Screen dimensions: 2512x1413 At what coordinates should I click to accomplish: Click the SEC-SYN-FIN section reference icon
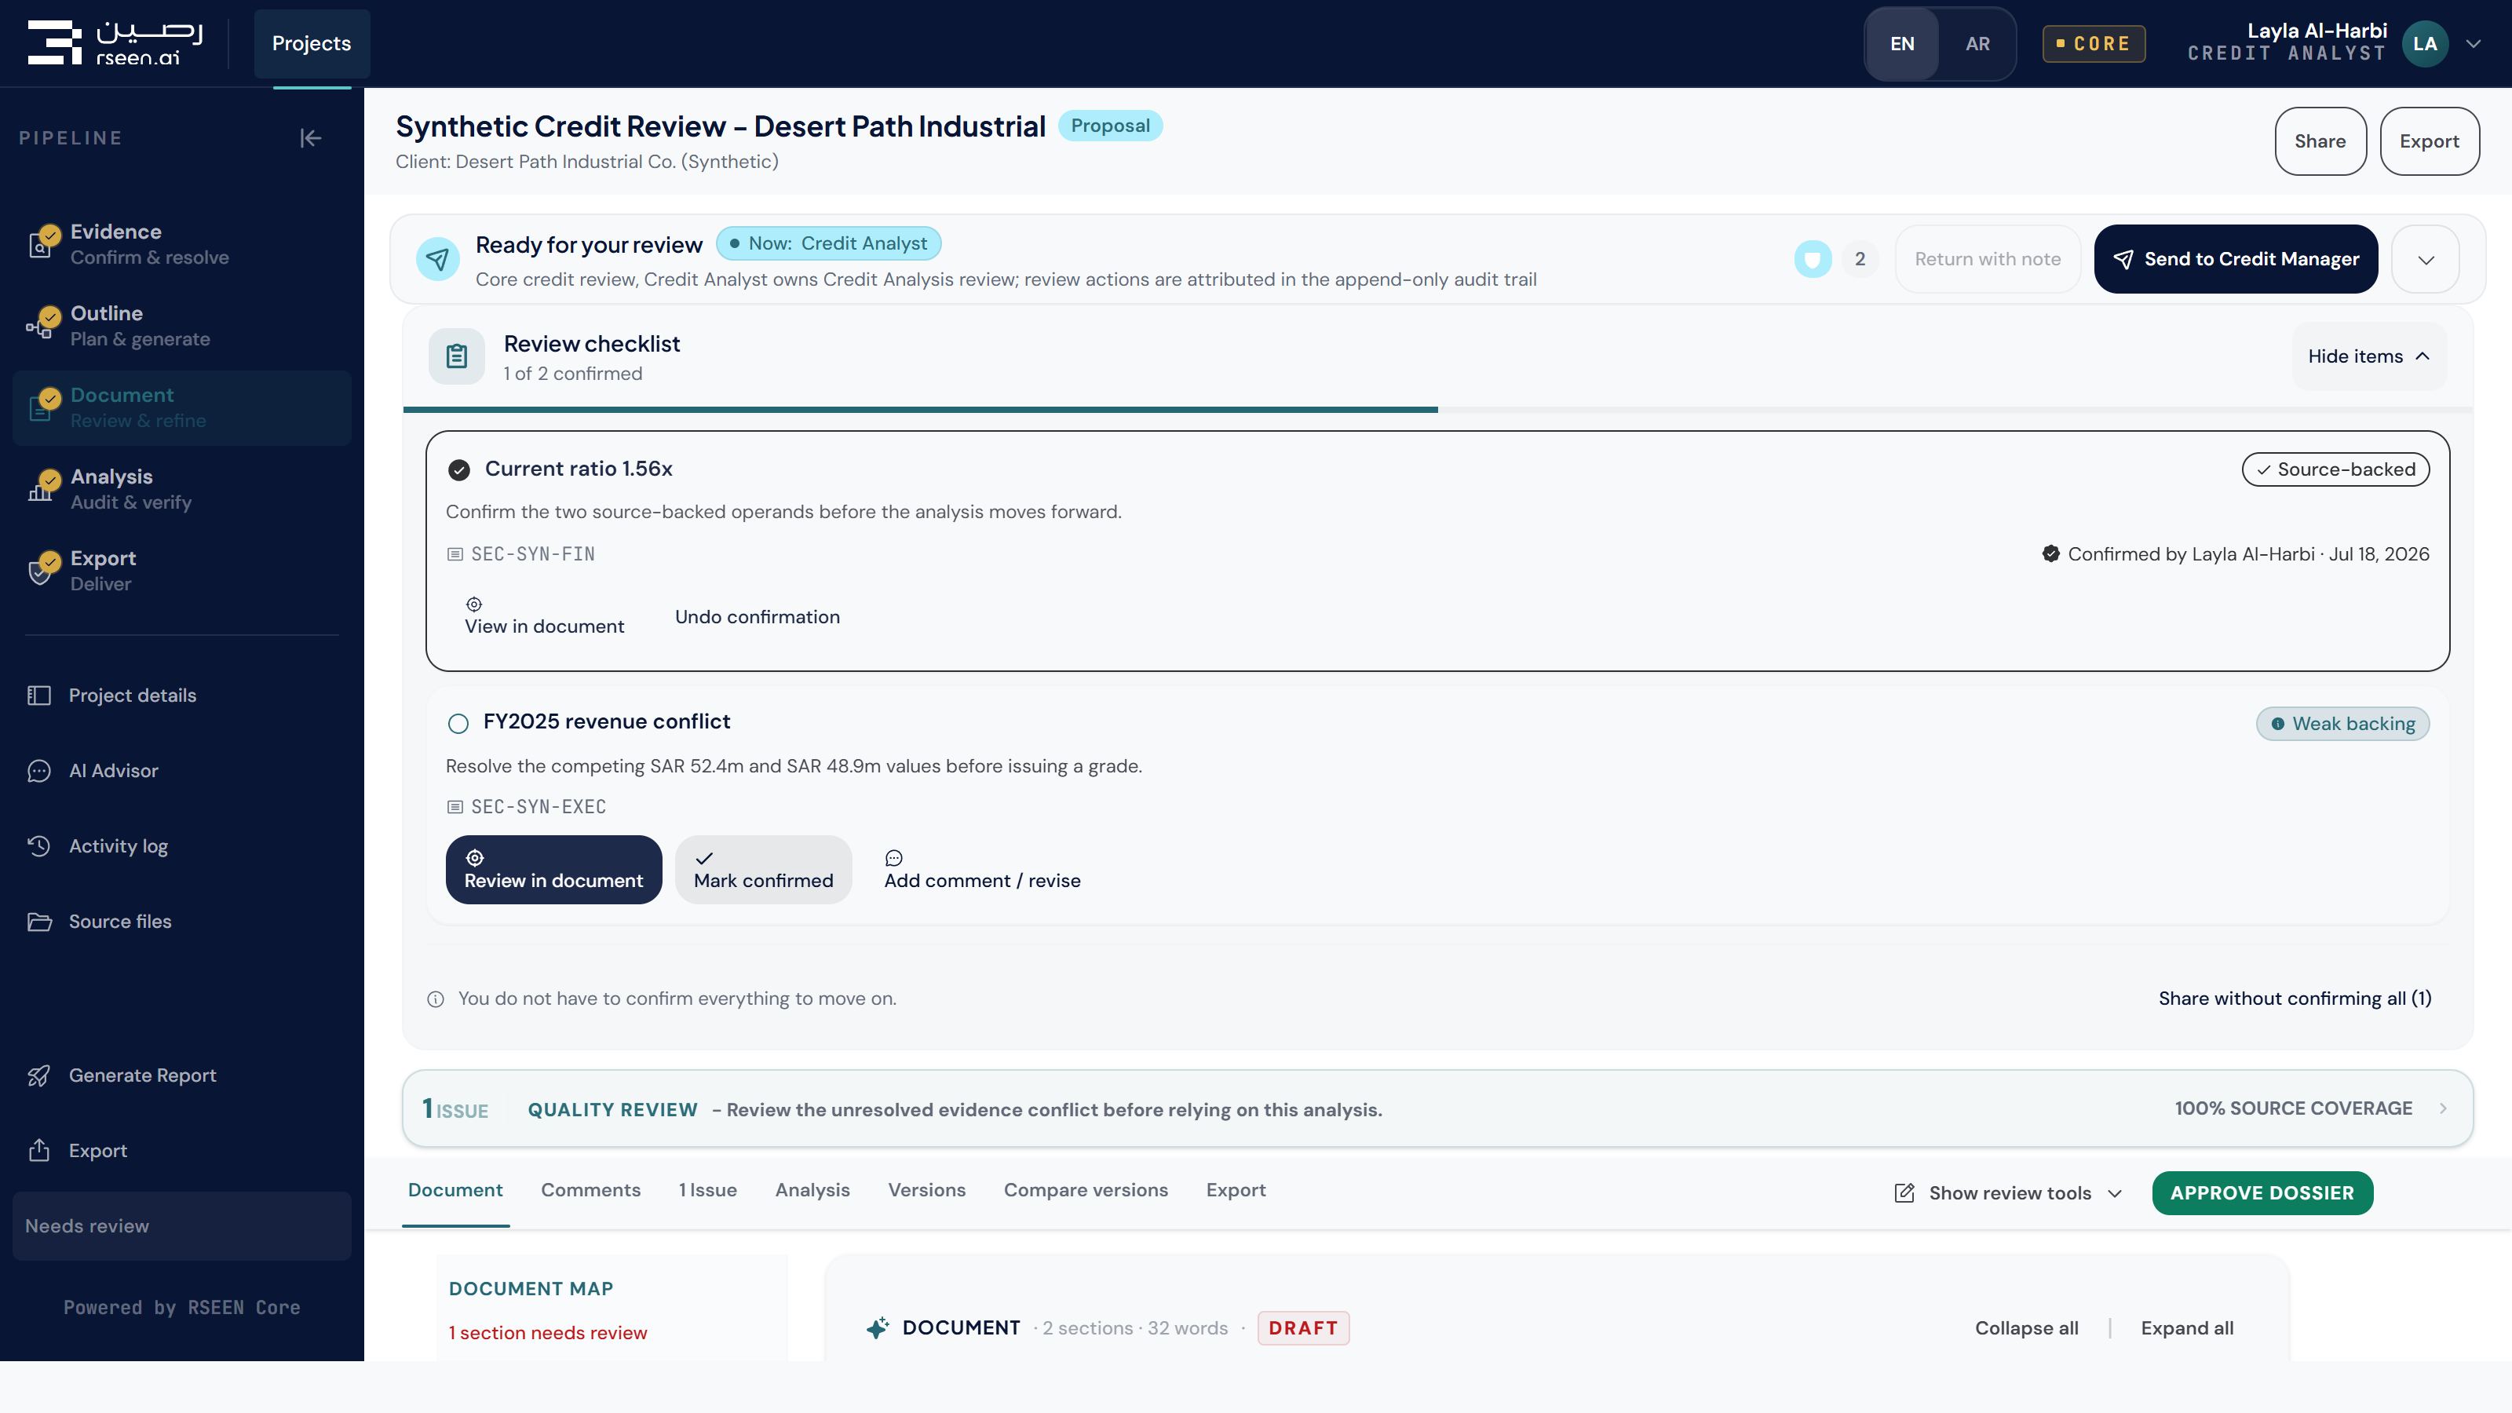pyautogui.click(x=455, y=554)
